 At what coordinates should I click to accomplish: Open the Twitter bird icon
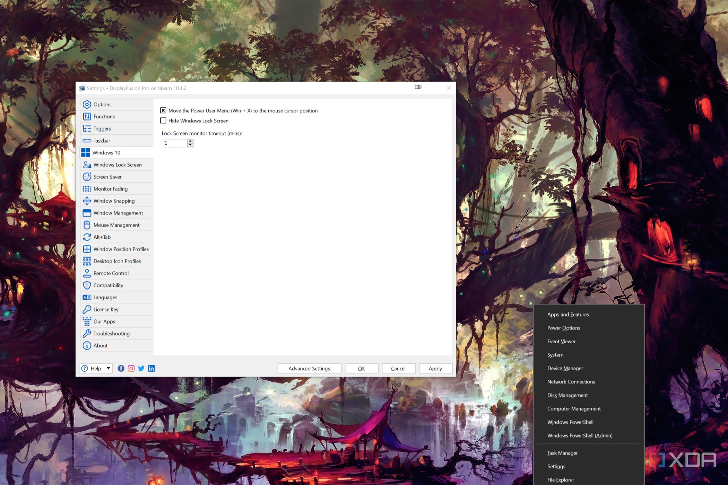tap(141, 369)
